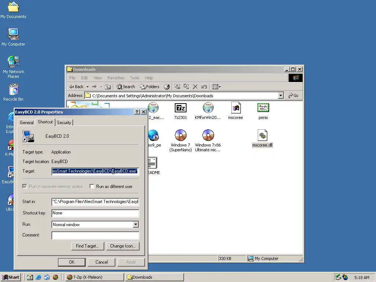Open the Tools menu

(135, 78)
